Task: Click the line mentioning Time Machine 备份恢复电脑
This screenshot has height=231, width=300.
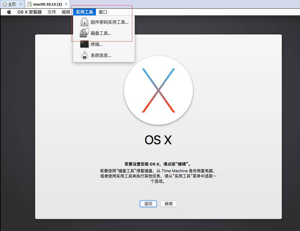Action: [x=157, y=171]
